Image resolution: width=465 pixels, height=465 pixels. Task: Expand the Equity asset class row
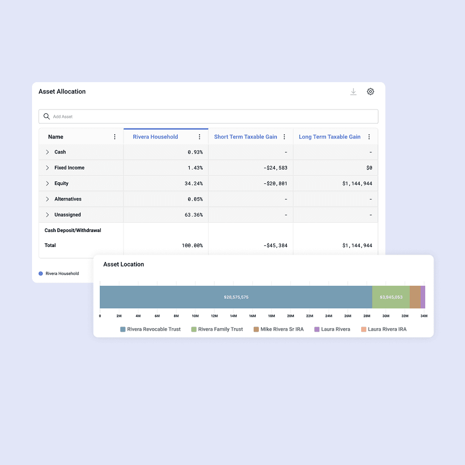(47, 183)
